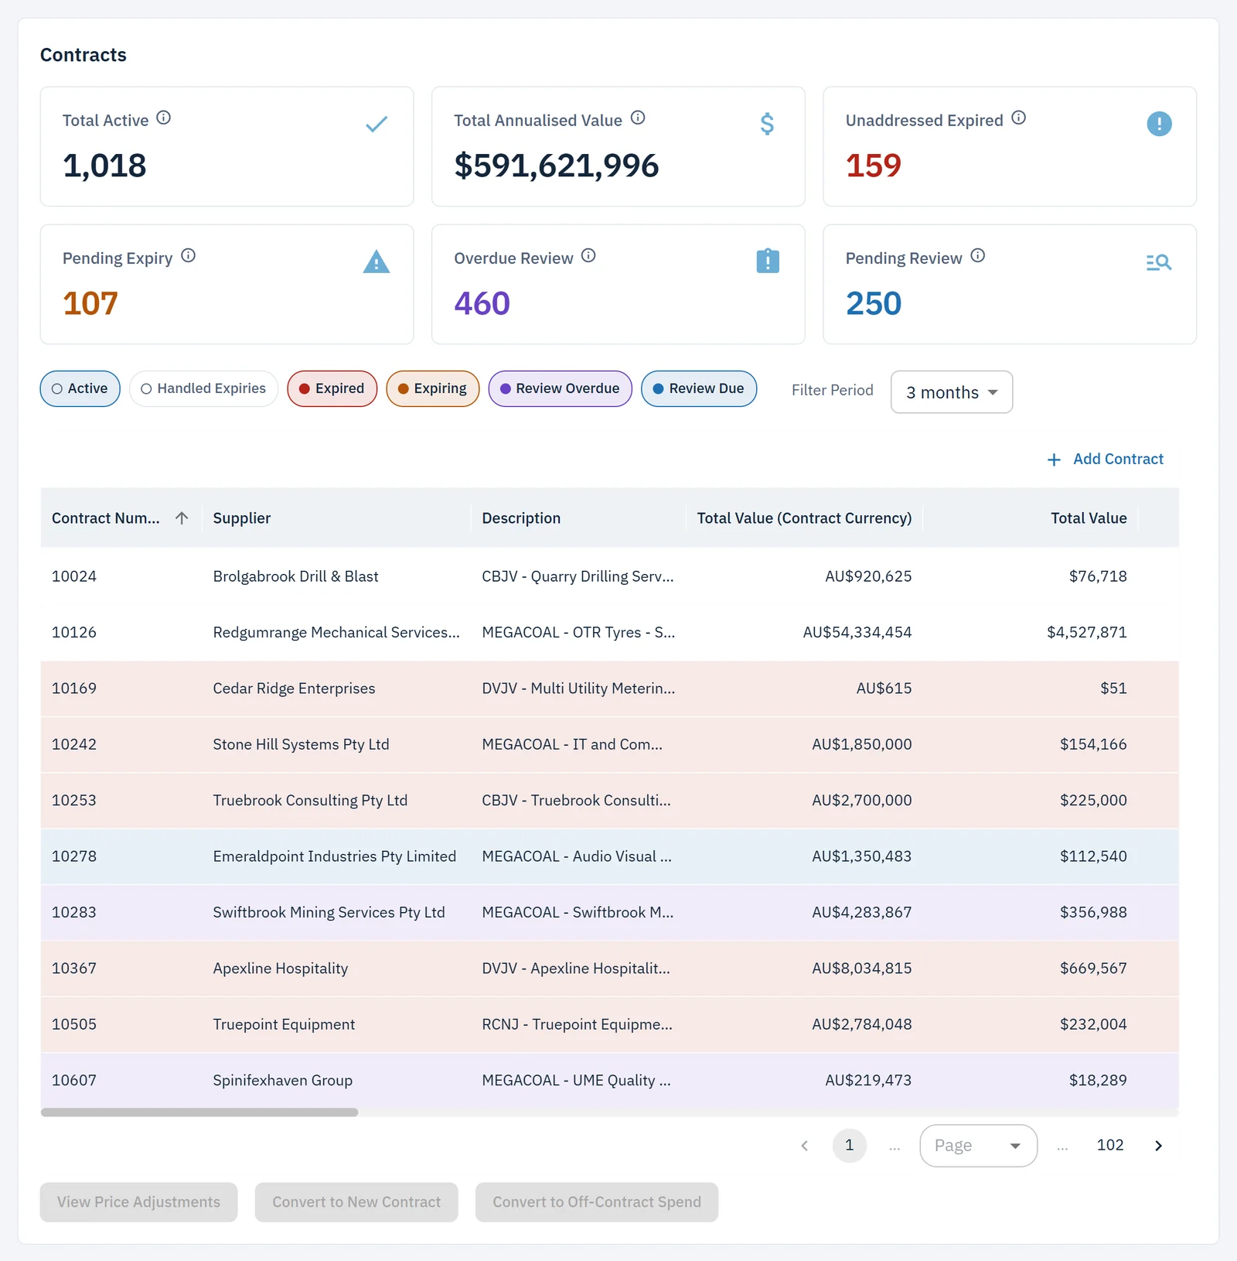The height and width of the screenshot is (1261, 1237).
Task: Select supplier Stone Hill Systems Pty Ltd
Action: click(x=302, y=744)
